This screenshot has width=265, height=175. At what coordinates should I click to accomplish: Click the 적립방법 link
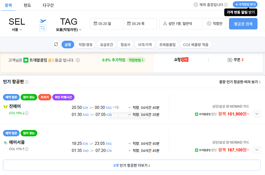click(136, 60)
